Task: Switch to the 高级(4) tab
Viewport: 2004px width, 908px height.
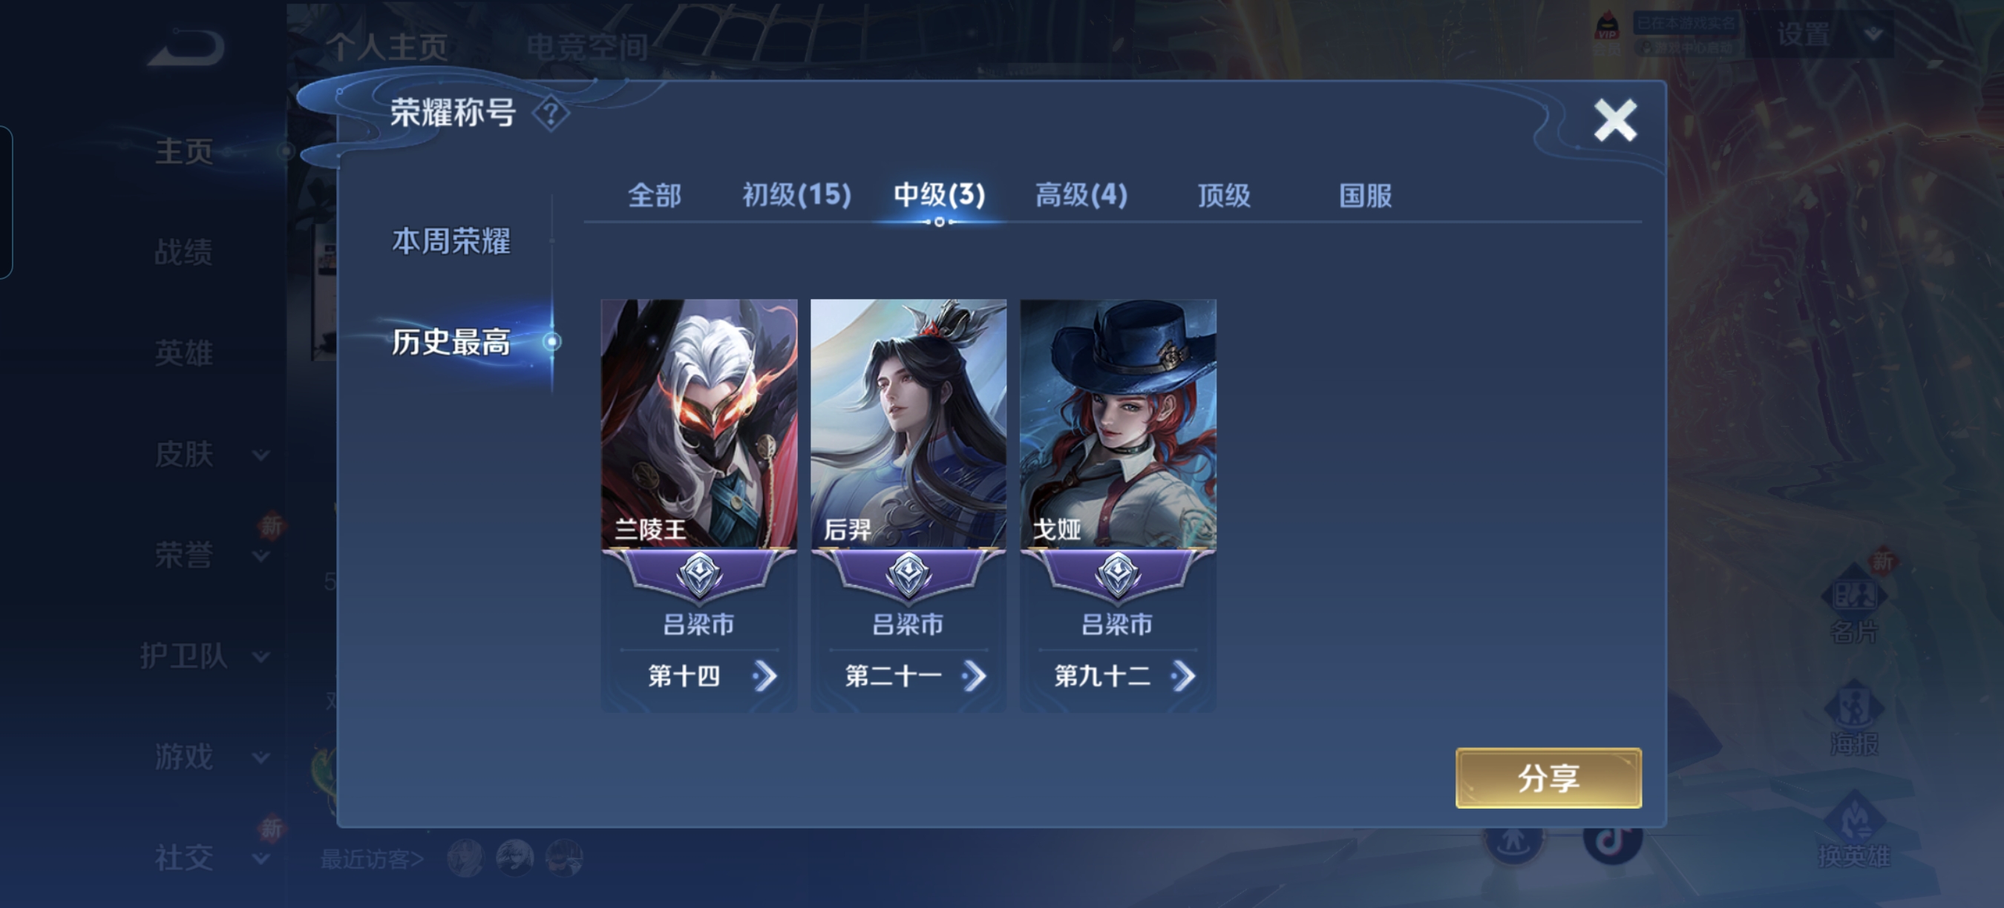Action: (x=1081, y=195)
